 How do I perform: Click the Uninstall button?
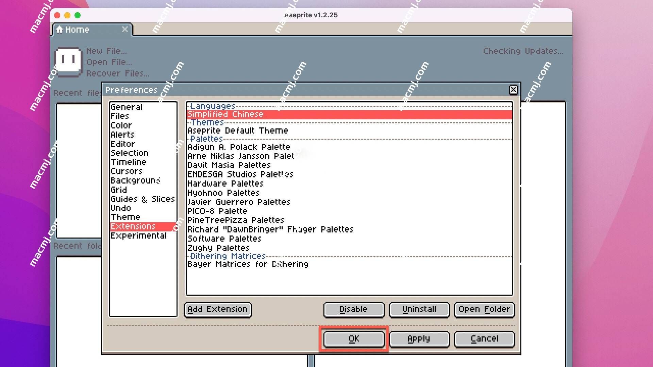pyautogui.click(x=419, y=309)
